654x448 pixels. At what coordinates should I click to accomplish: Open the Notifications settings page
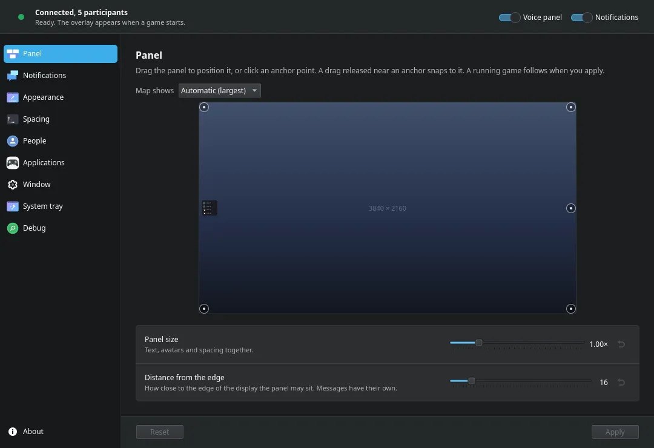click(x=61, y=76)
